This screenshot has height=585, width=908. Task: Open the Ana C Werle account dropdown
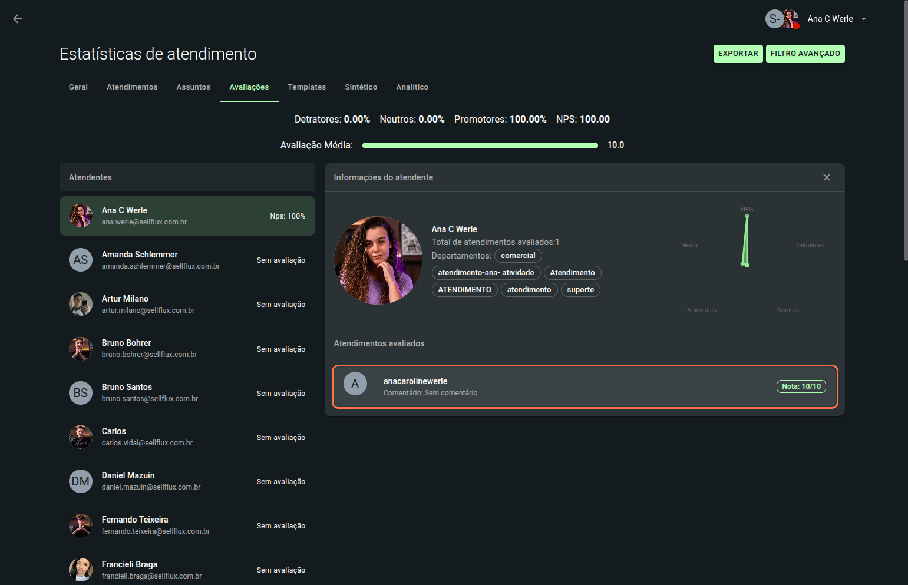click(x=863, y=19)
